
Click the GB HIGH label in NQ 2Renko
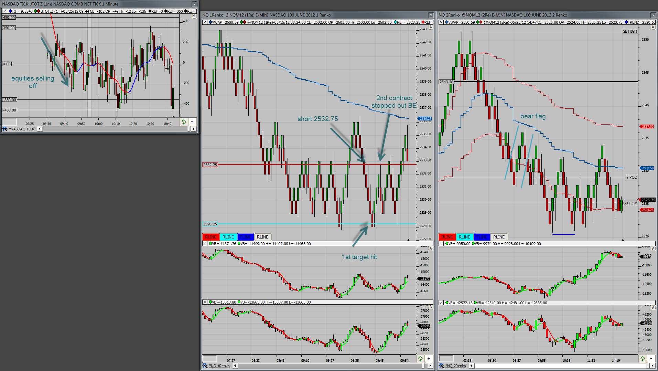click(x=630, y=31)
